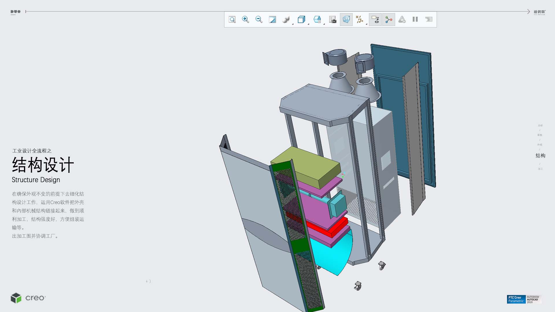Open the View Manager icon
The width and height of the screenshot is (555, 312).
pos(317,20)
